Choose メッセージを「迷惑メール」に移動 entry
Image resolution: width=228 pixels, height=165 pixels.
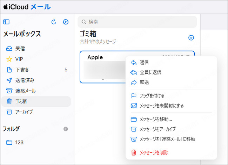pyautogui.click(x=171, y=139)
